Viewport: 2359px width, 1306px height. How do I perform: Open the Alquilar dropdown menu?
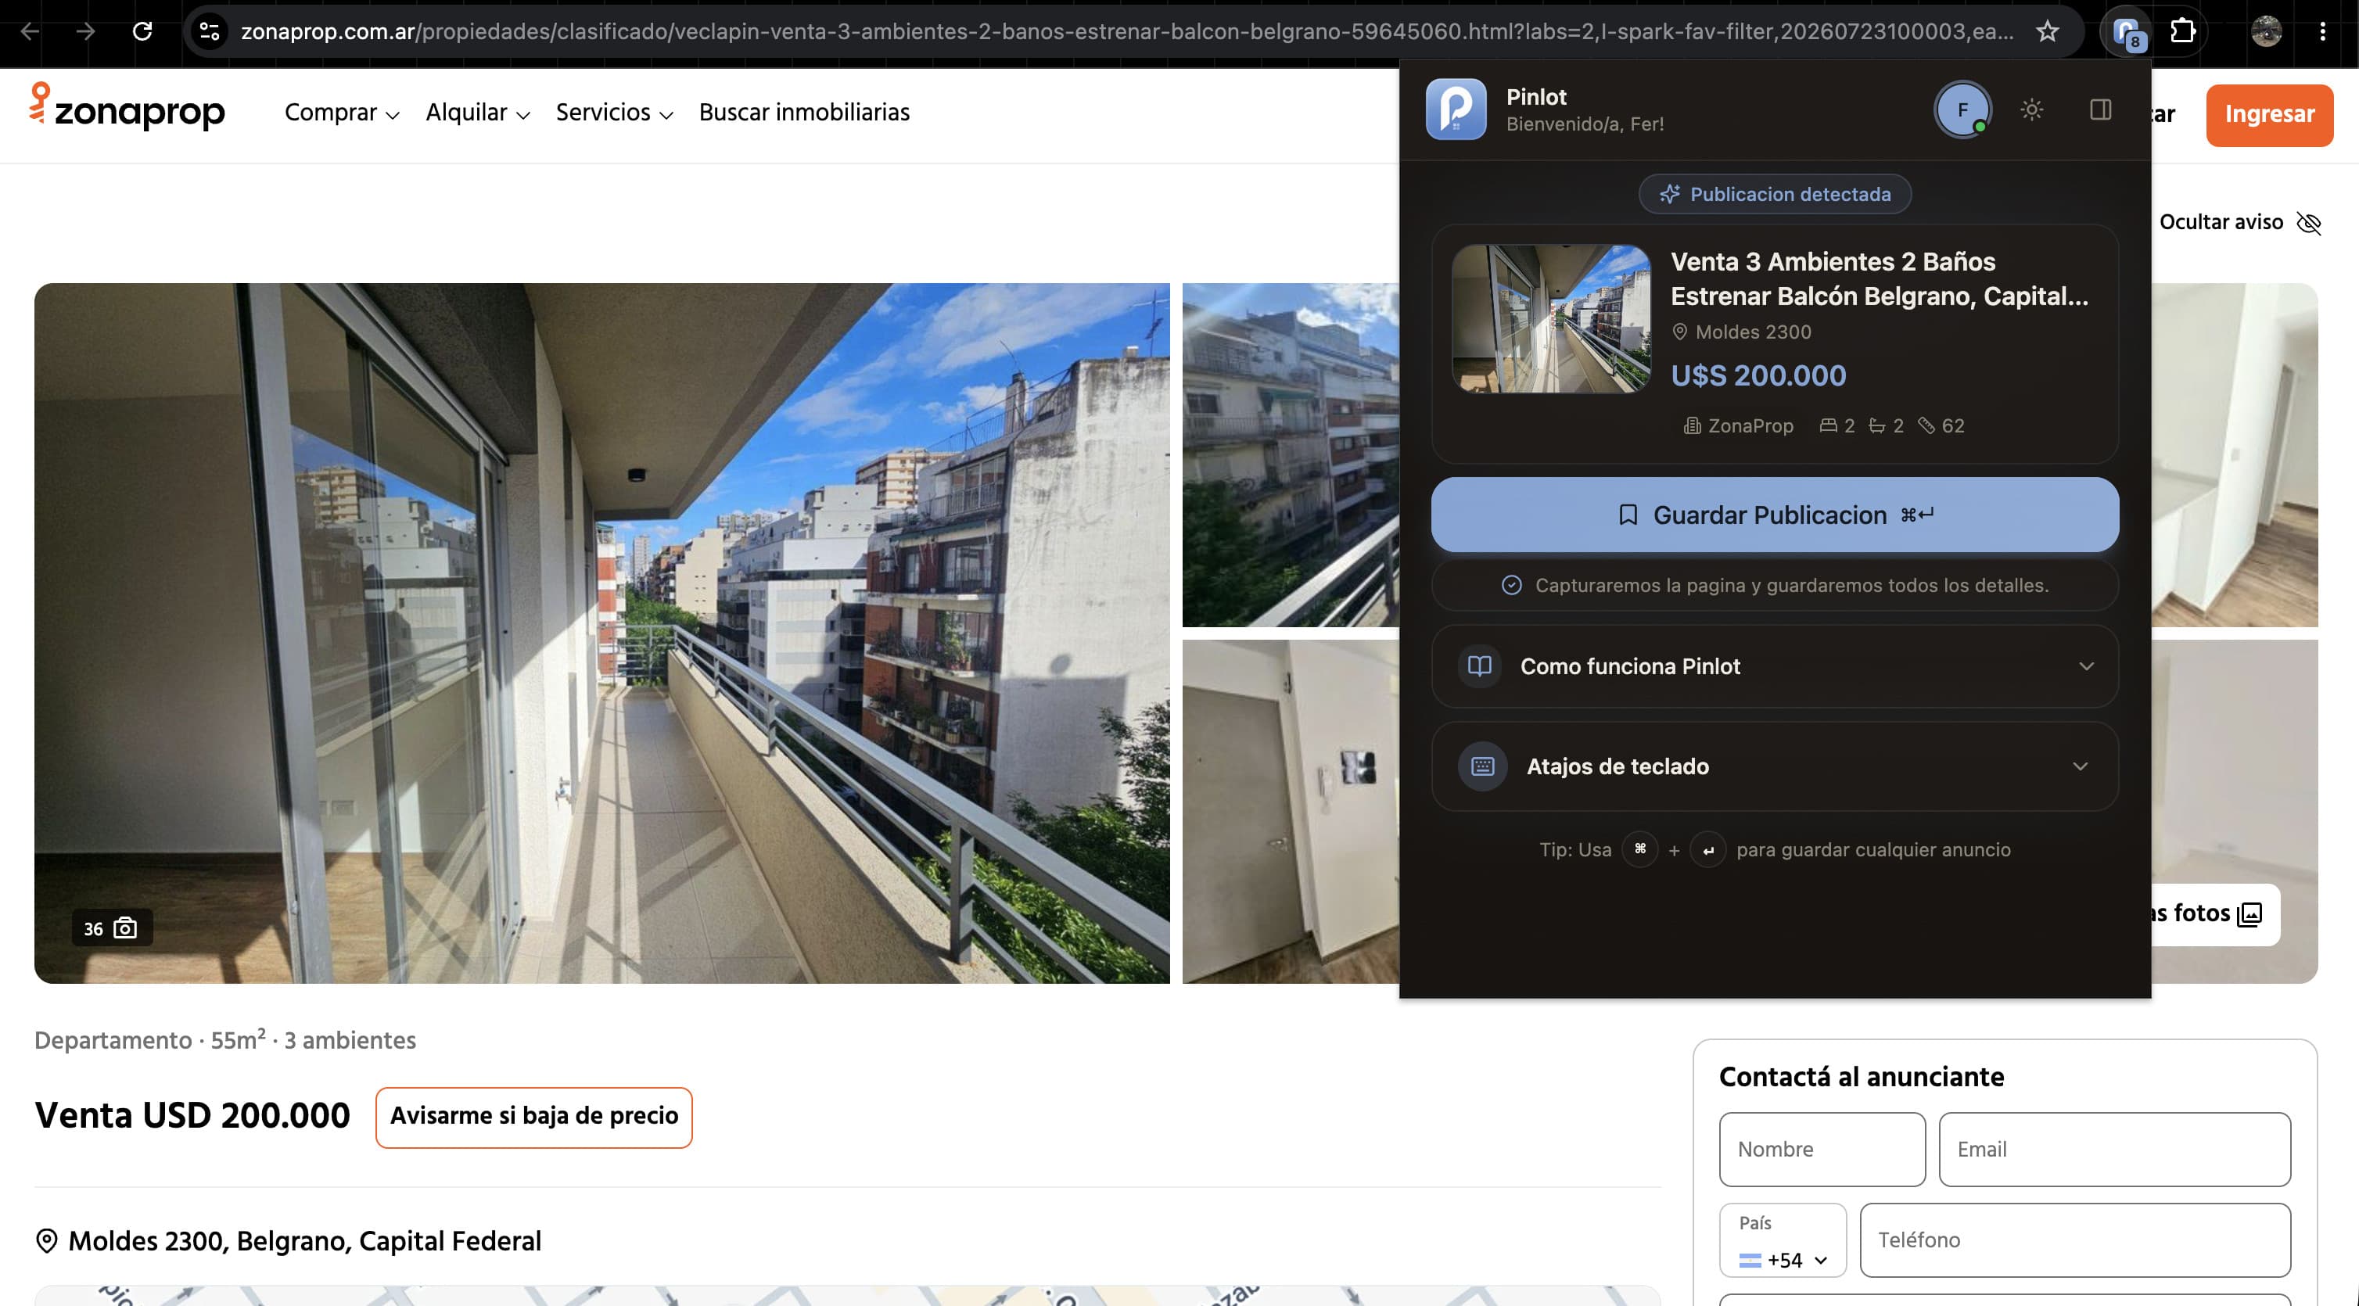pos(477,113)
